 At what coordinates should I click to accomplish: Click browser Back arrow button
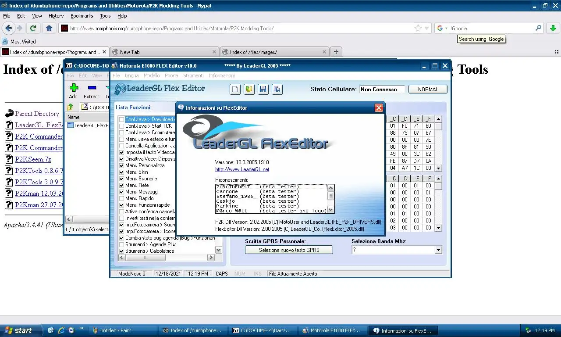(8, 28)
